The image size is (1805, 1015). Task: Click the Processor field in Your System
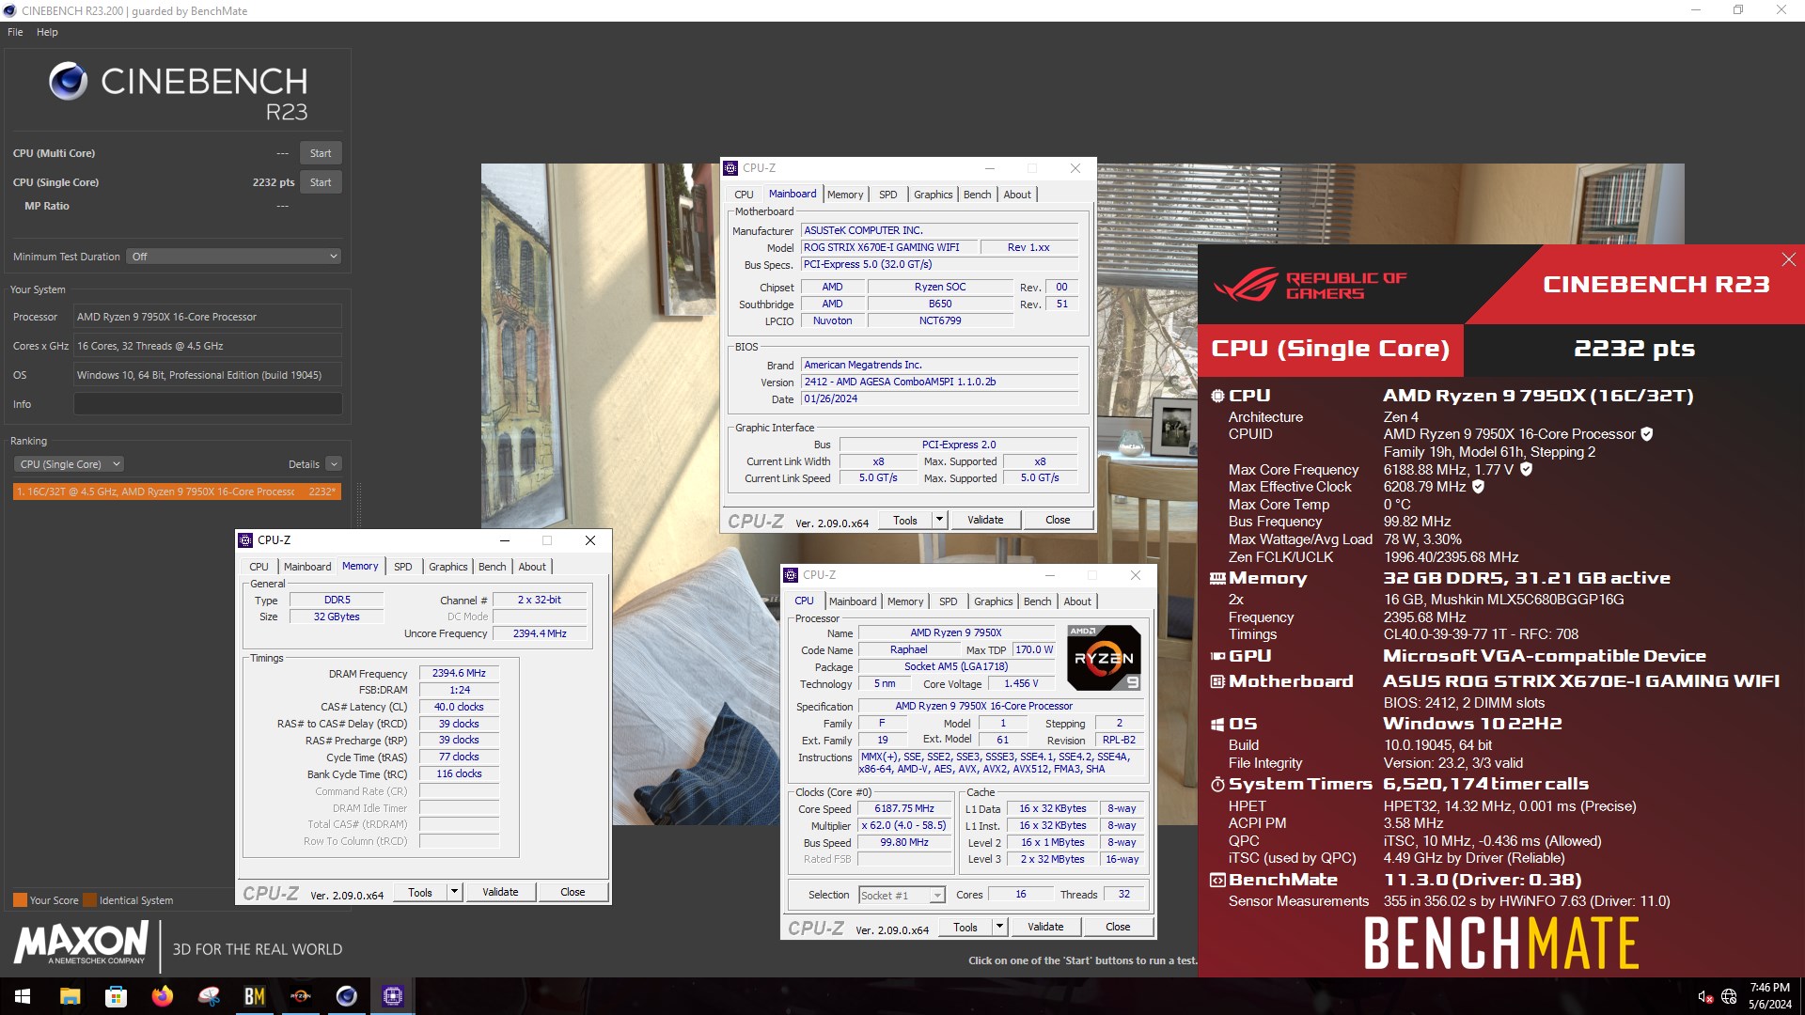point(208,317)
